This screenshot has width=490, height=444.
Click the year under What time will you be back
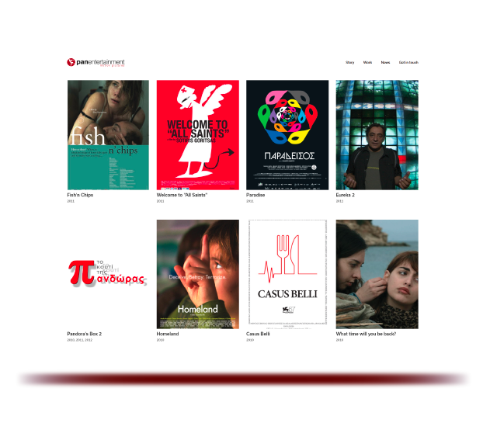339,340
